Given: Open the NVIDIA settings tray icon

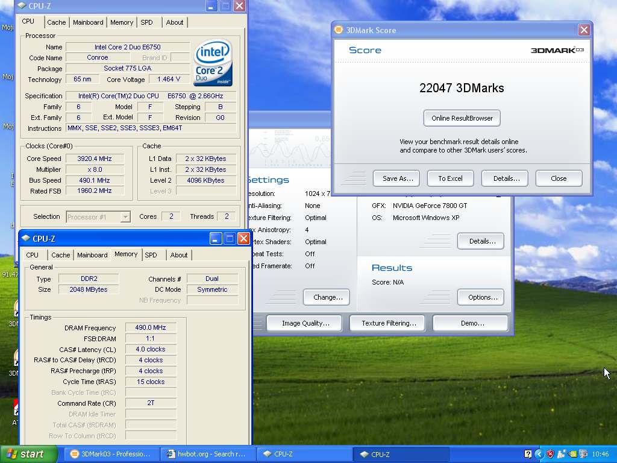Looking at the screenshot, I should (x=572, y=454).
